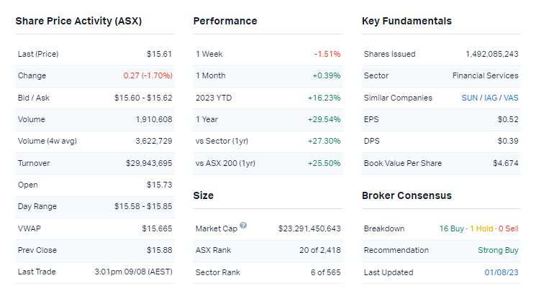Click the 16 Buy breakdown value
Image resolution: width=536 pixels, height=296 pixels.
click(452, 228)
